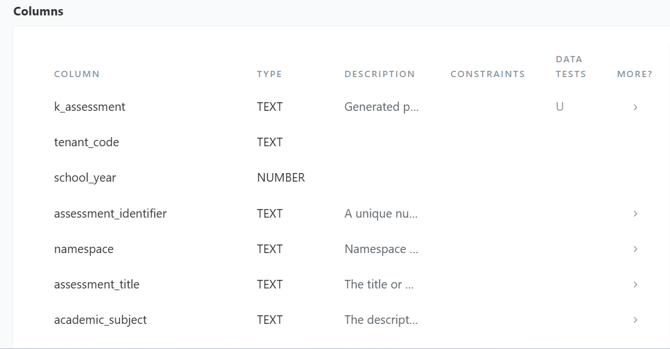This screenshot has width=670, height=349.
Task: Expand details for the k_assessment column
Action: 635,107
